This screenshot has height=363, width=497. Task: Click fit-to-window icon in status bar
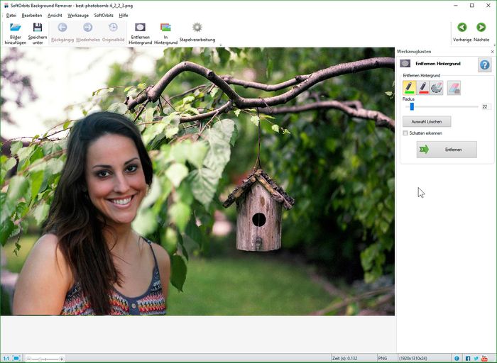(16, 358)
